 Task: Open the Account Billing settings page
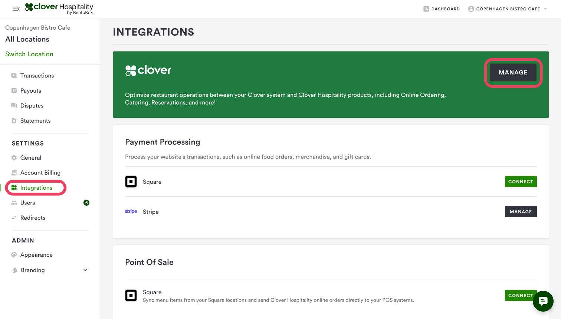[x=40, y=173]
